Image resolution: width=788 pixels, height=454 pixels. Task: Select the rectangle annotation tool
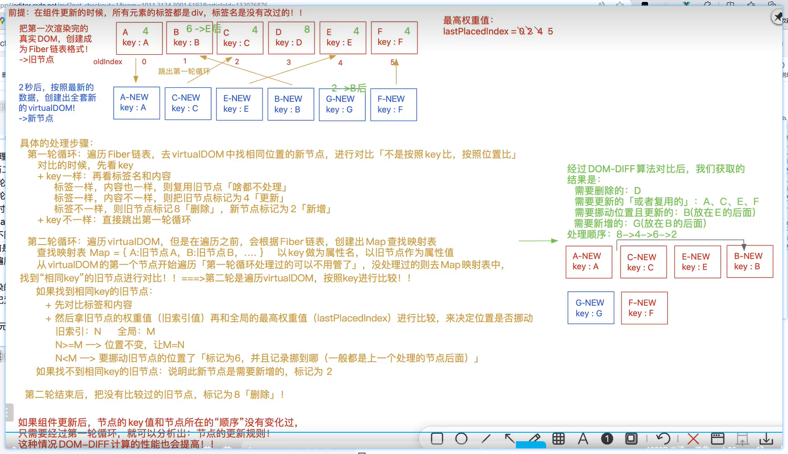point(437,439)
